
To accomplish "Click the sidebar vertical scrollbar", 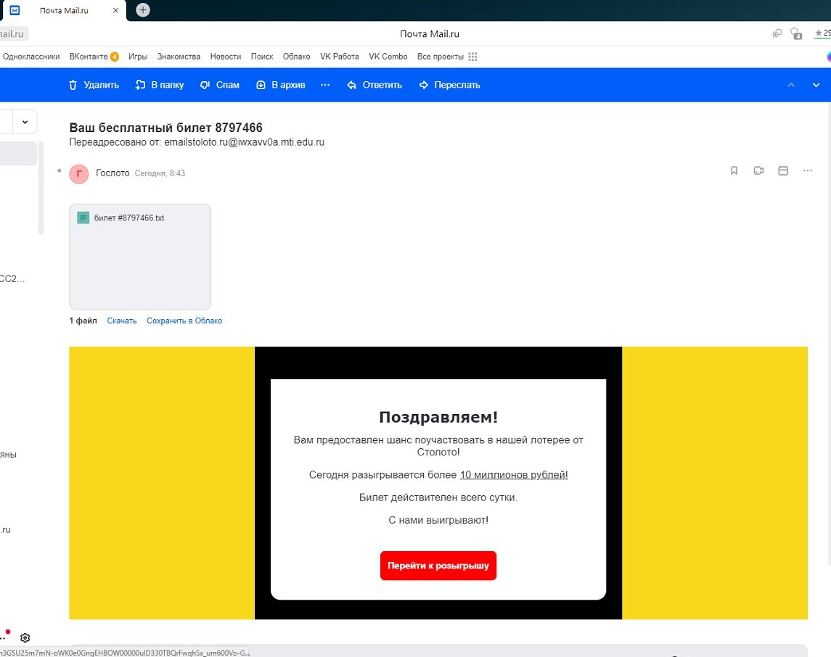I will pos(41,188).
